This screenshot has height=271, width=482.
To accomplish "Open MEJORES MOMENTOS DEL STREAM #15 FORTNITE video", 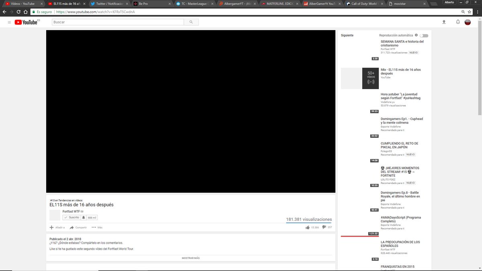I will tap(400, 171).
